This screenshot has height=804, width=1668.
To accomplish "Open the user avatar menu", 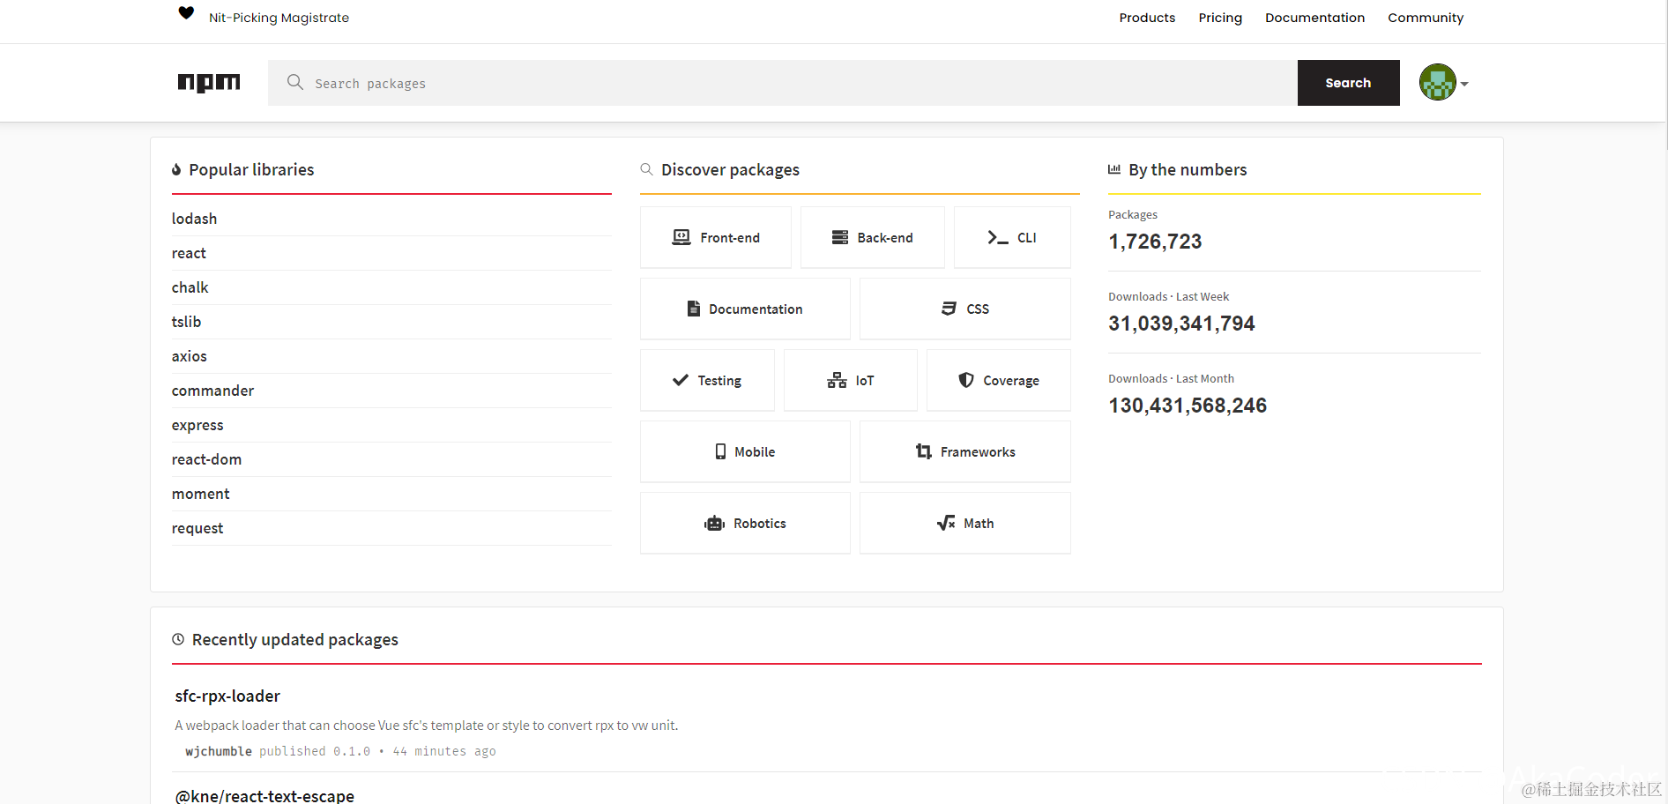I will (1438, 83).
